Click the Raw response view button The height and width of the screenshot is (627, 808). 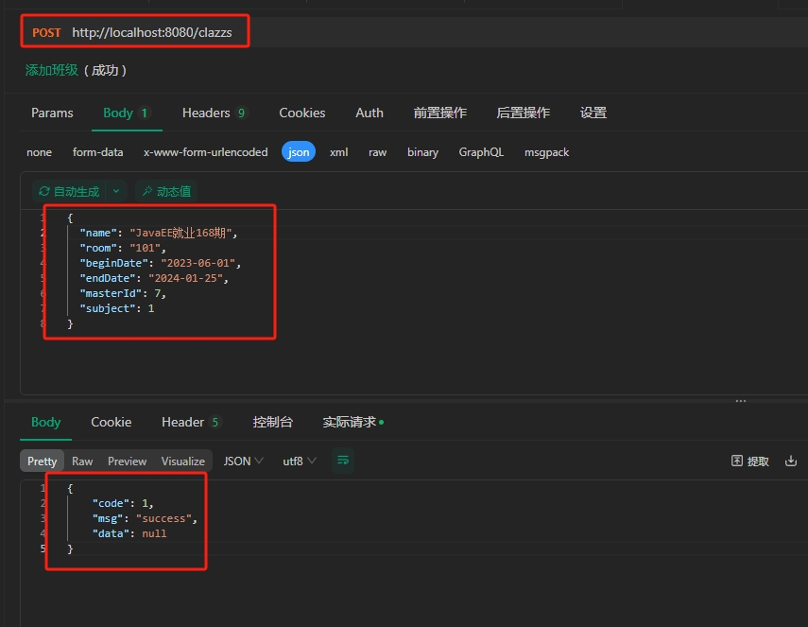(x=82, y=461)
